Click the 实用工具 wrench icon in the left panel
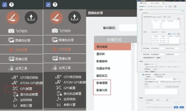Screen dimensions: 186x111 (11, 68)
